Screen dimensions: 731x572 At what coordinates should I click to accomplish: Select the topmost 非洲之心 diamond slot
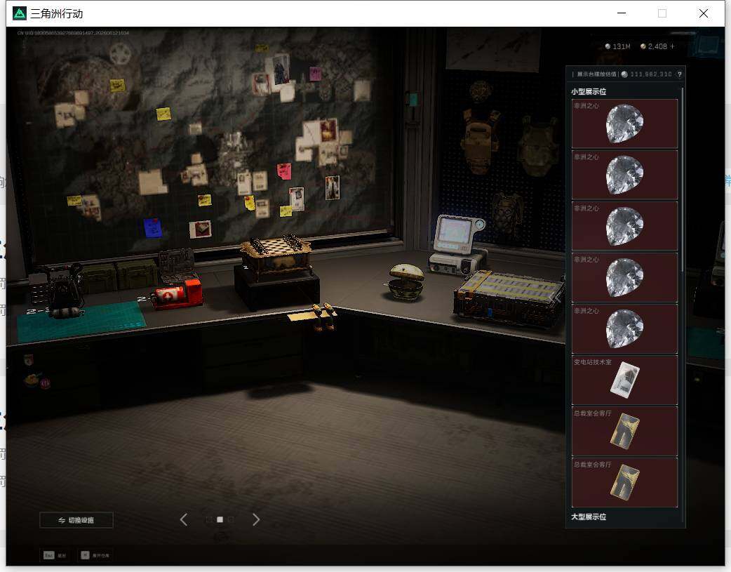[x=624, y=124]
